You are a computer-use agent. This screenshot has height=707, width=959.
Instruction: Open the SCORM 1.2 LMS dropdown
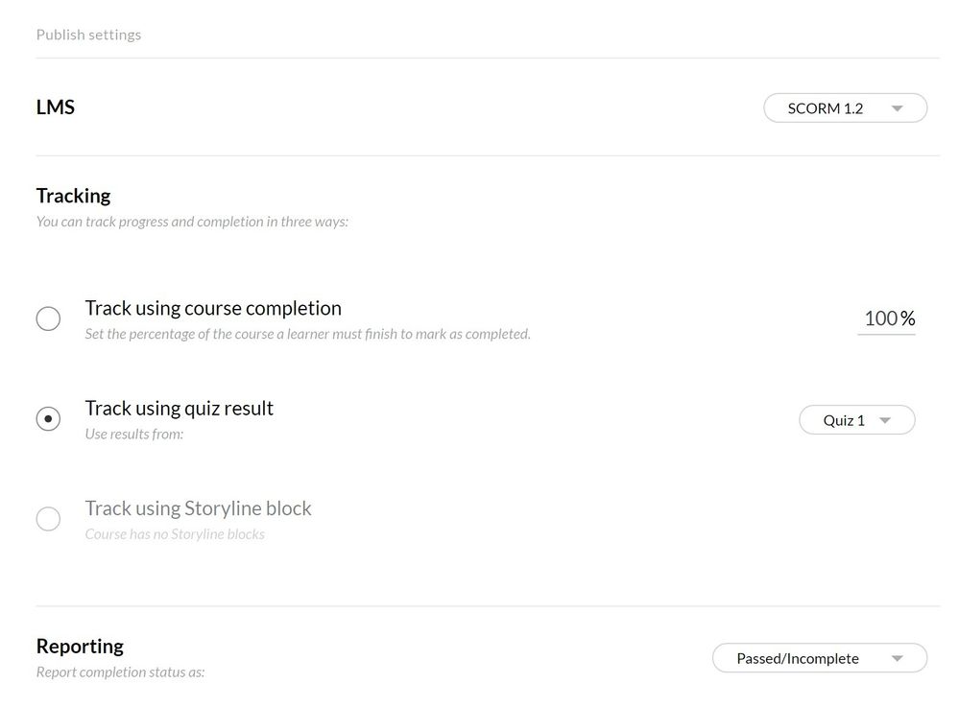[x=845, y=108]
